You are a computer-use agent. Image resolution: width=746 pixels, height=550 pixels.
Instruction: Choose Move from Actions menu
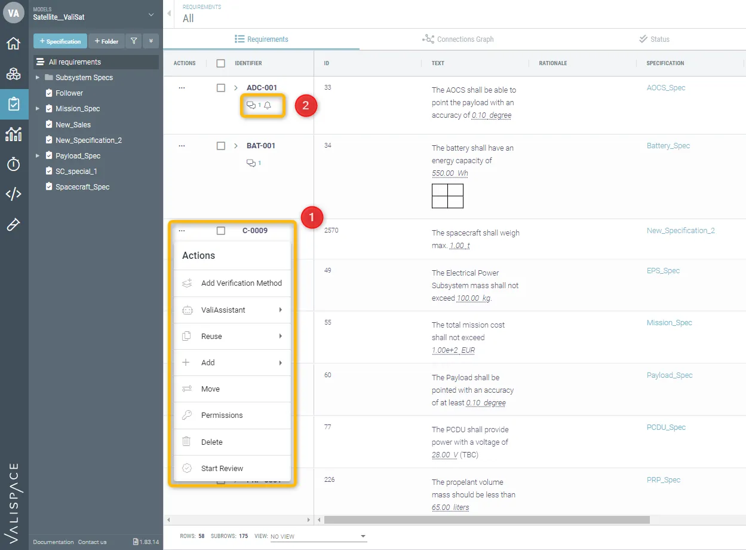(232, 389)
